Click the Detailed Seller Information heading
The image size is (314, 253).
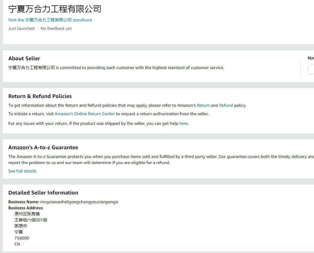tap(43, 193)
